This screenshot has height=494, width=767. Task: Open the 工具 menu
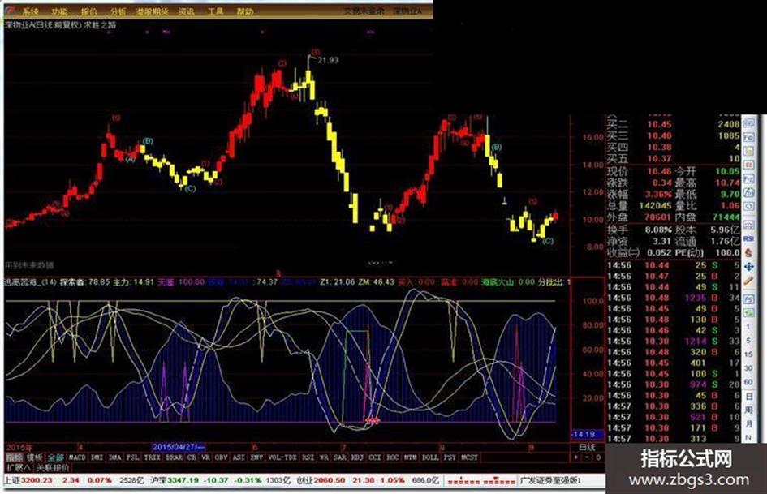[215, 11]
